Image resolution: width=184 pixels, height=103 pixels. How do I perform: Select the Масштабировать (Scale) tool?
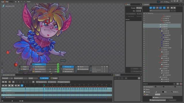(x=39, y=69)
